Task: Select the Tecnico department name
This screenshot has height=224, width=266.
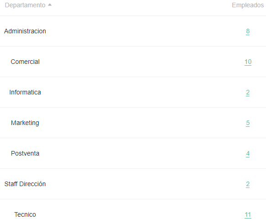Action: pyautogui.click(x=25, y=215)
